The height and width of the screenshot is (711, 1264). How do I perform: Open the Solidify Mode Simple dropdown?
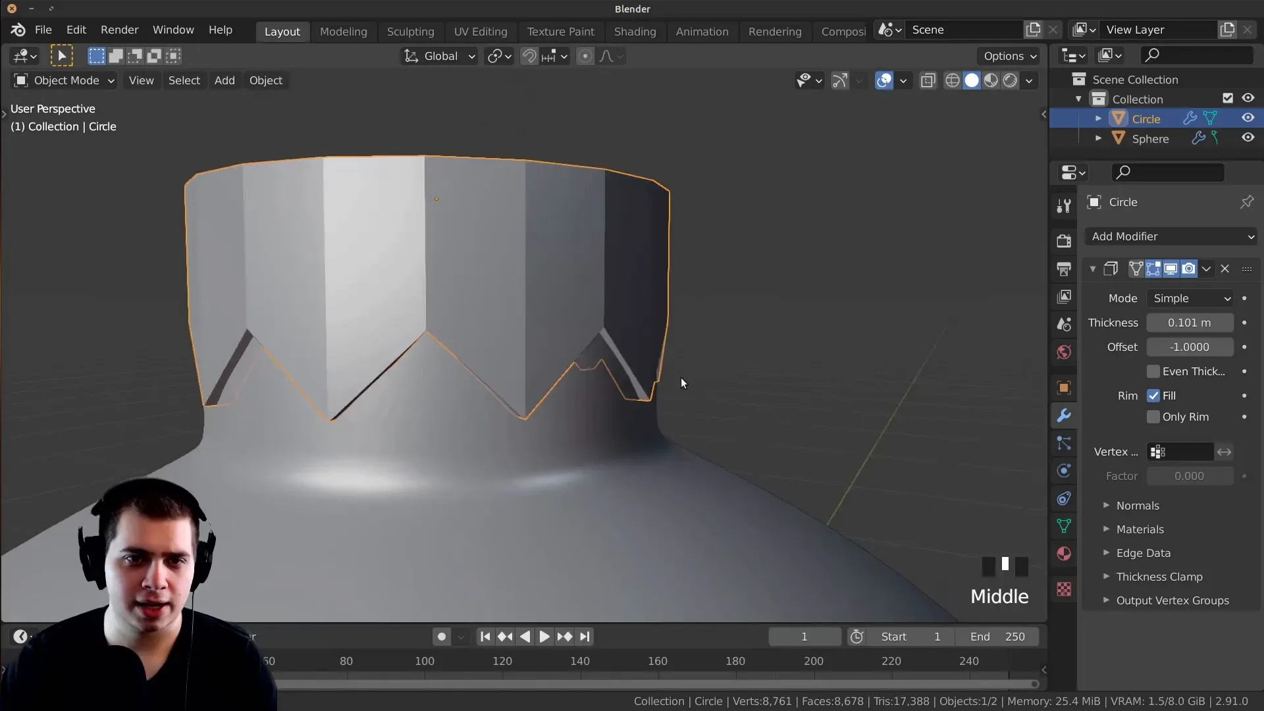(x=1190, y=298)
